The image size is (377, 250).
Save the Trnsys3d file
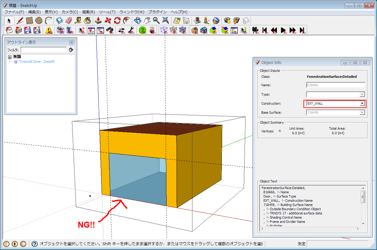[x=28, y=30]
